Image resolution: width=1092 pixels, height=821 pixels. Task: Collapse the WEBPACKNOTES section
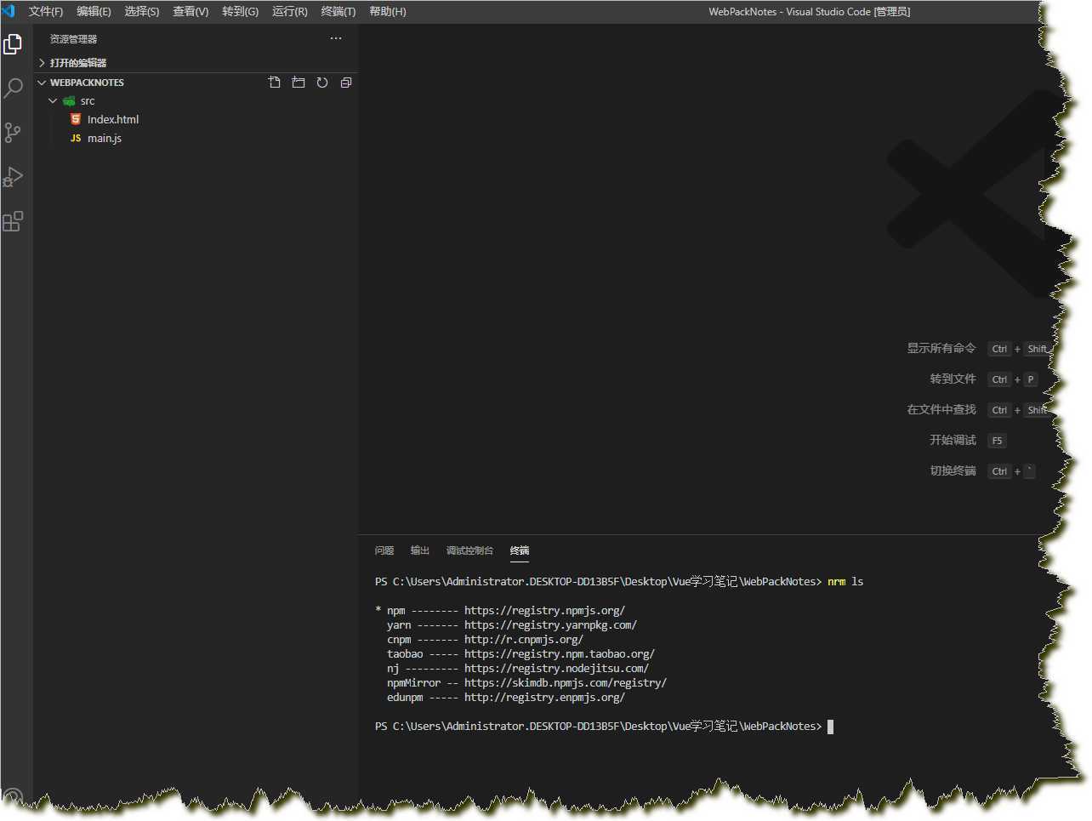[42, 83]
